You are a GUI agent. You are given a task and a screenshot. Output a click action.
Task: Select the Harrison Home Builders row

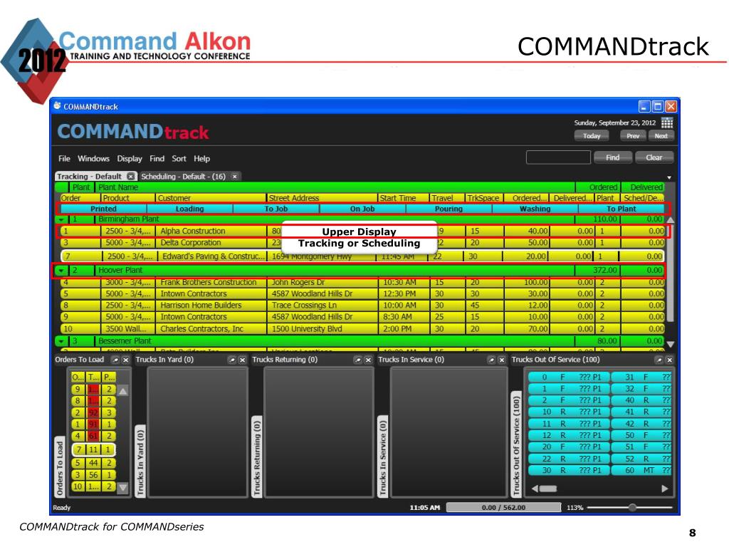click(362, 306)
